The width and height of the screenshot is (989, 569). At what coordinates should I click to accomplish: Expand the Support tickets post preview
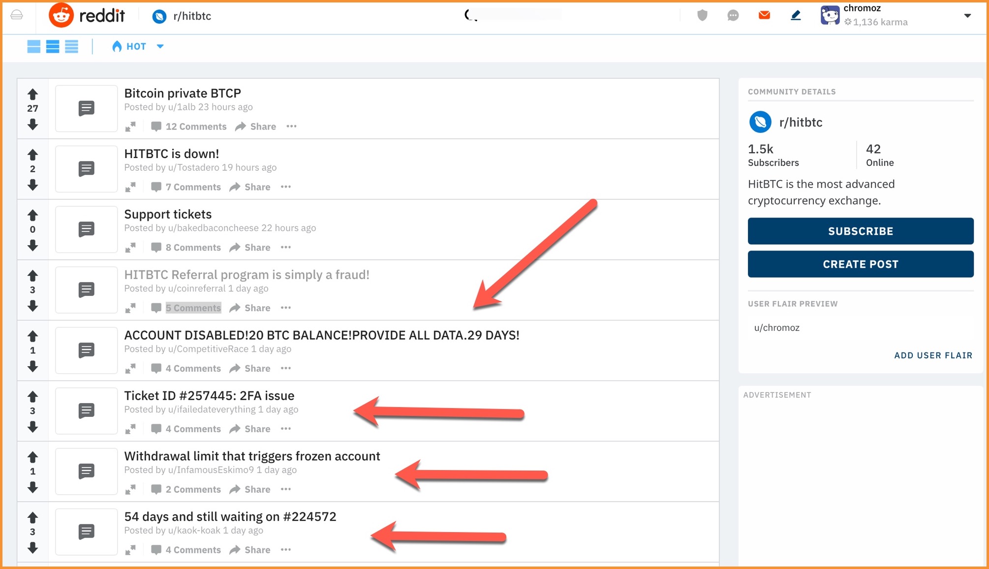coord(130,248)
